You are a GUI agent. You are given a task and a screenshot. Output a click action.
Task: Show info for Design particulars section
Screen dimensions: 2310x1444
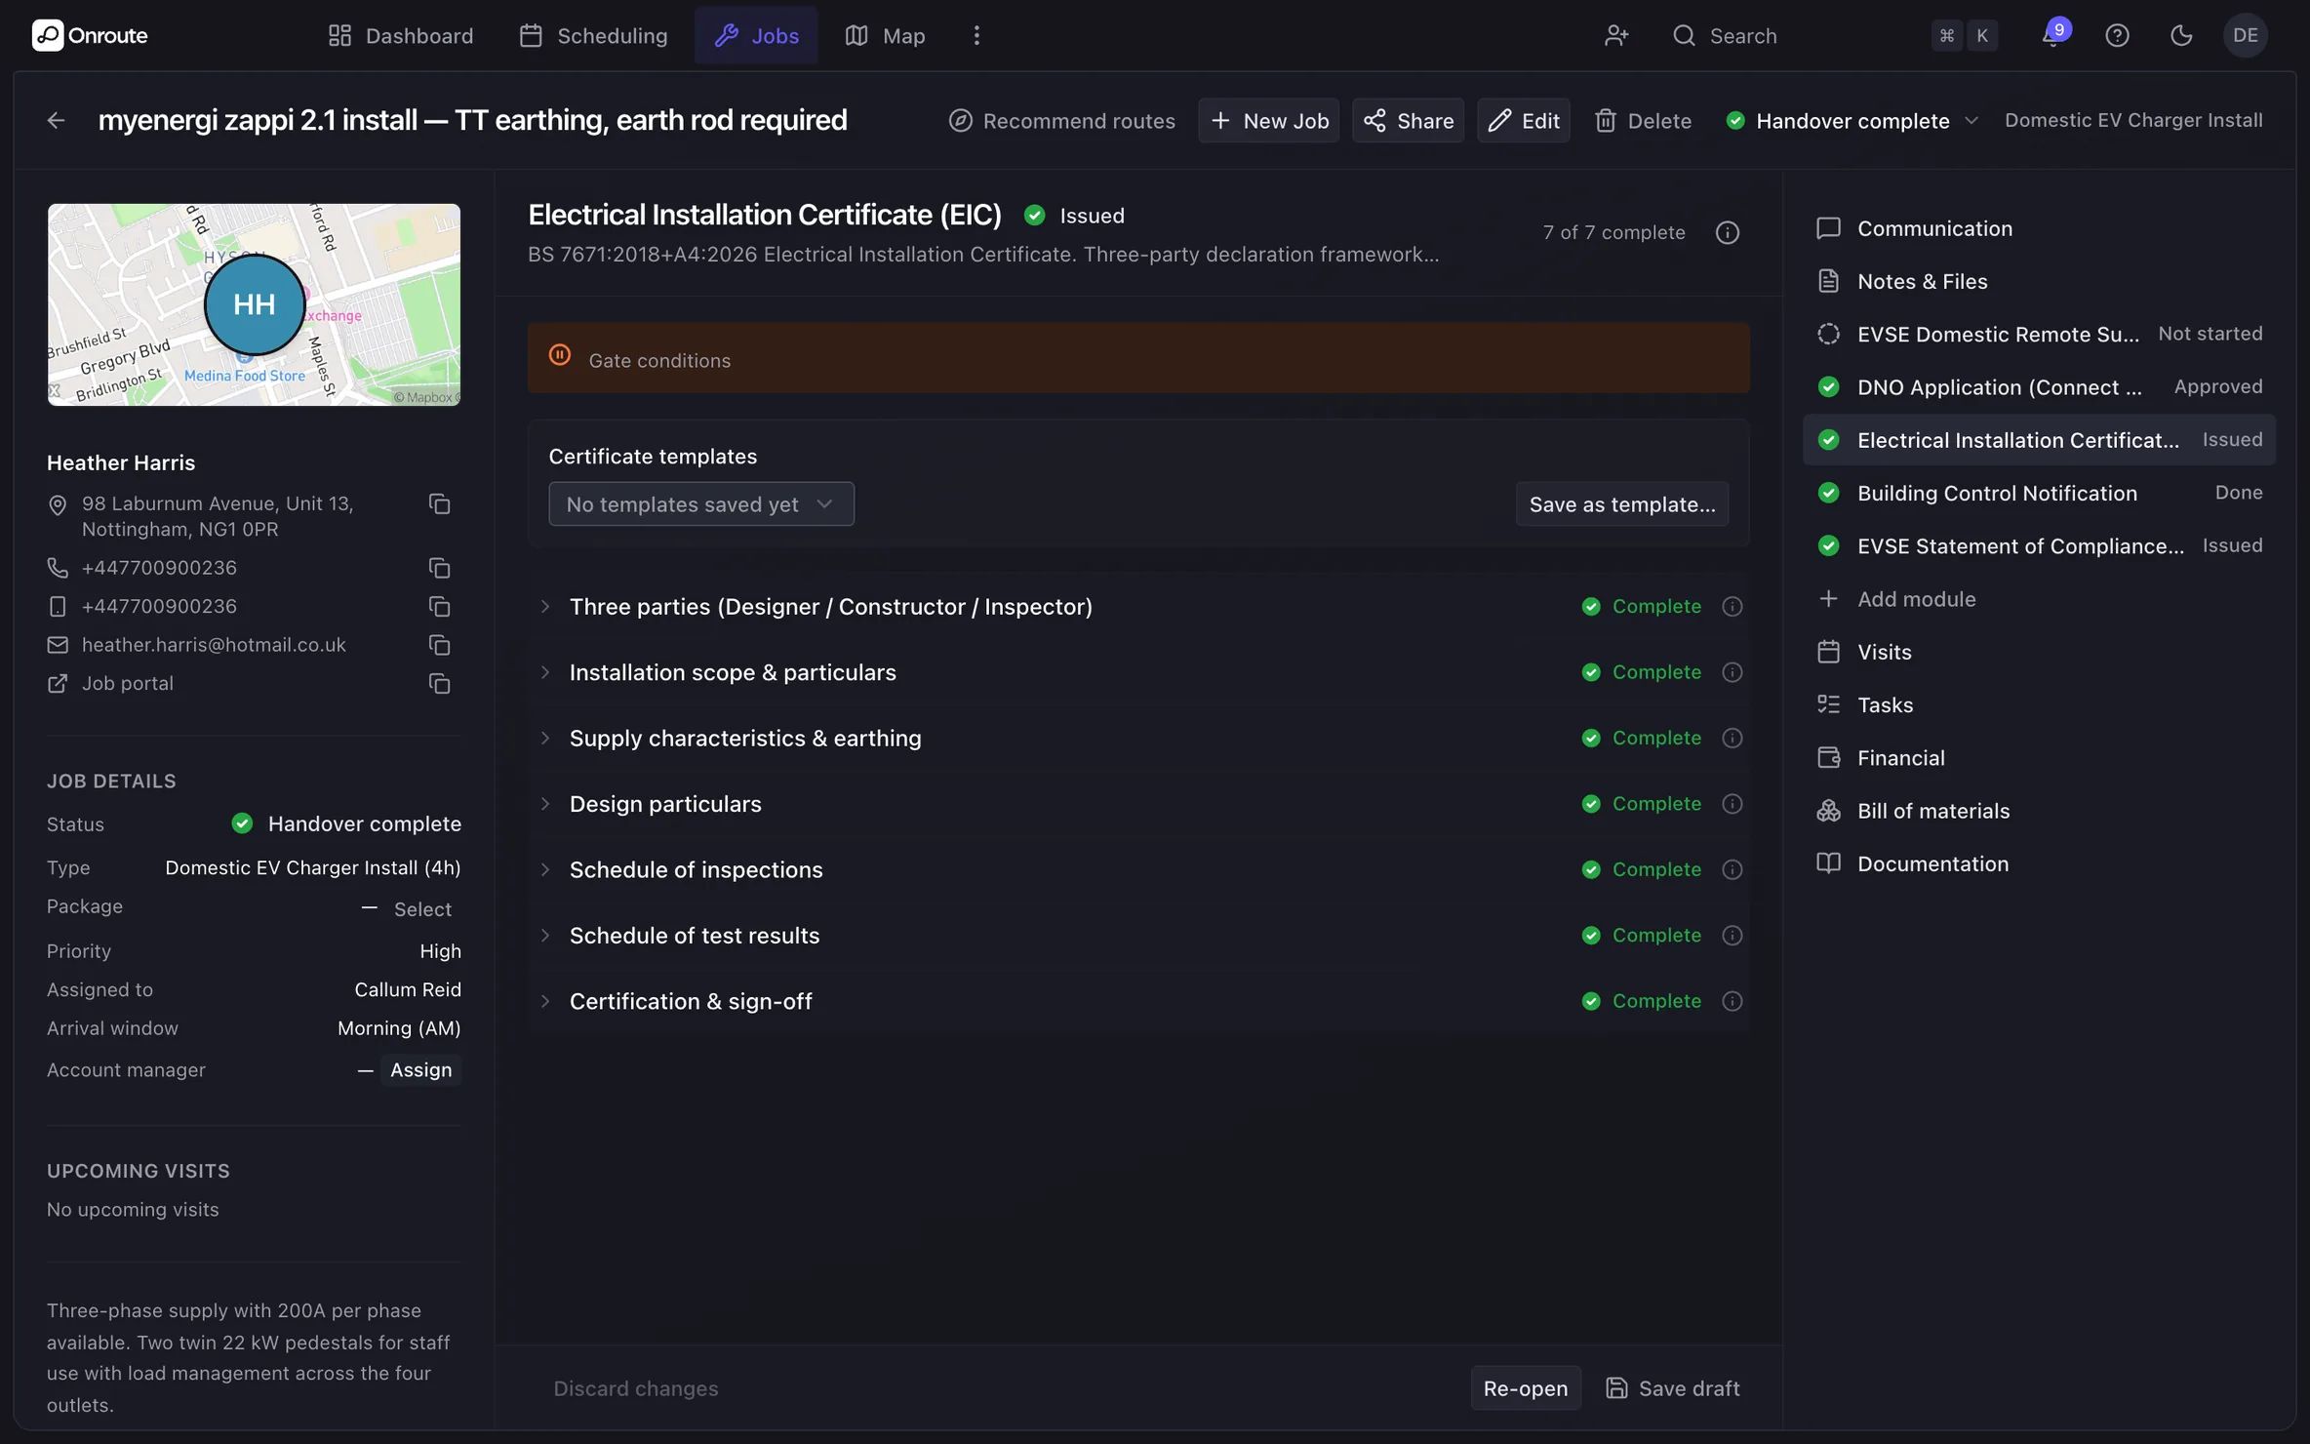click(1732, 804)
